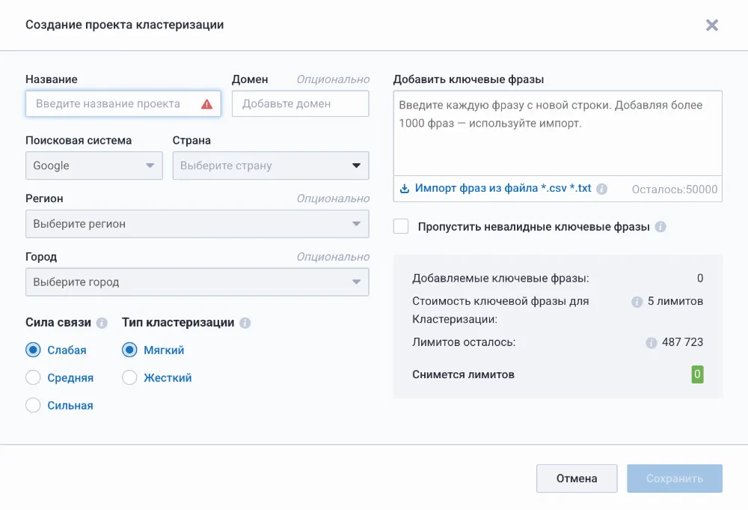Screen dimensions: 748x510
Task: Click the Добавляемые ключевые фразы label
Action: pyautogui.click(x=500, y=279)
